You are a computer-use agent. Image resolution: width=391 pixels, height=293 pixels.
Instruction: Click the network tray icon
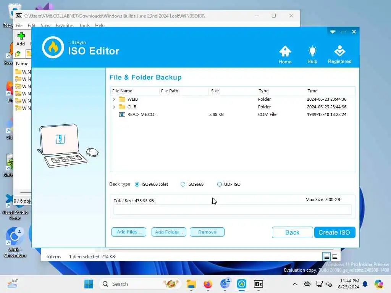319,284
